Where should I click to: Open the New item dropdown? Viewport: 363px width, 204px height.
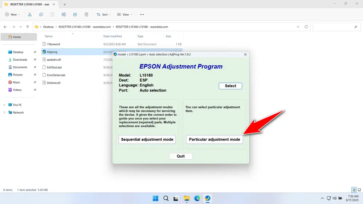click(x=12, y=15)
